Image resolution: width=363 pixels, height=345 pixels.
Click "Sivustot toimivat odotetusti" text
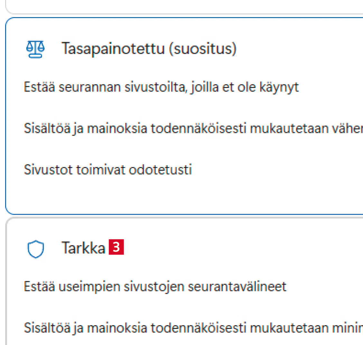[x=108, y=170]
